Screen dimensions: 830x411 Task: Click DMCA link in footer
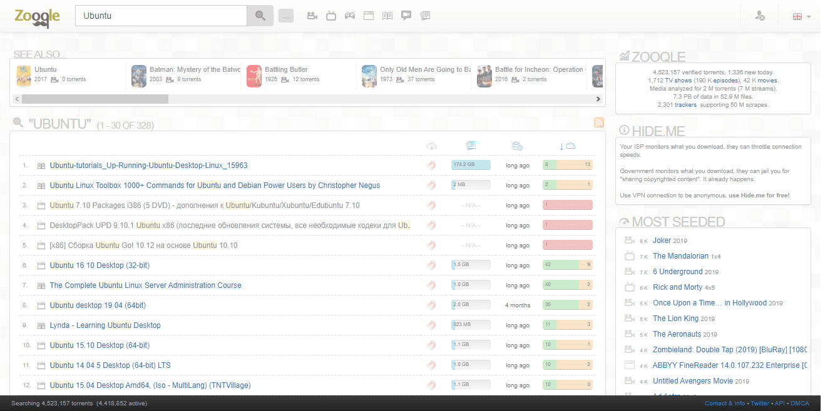click(x=799, y=404)
